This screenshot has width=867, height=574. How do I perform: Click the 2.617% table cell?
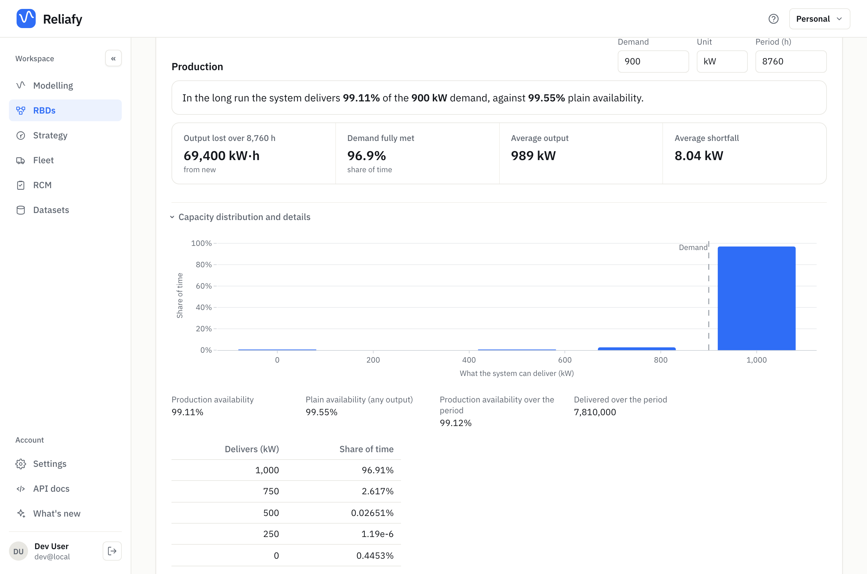point(377,491)
